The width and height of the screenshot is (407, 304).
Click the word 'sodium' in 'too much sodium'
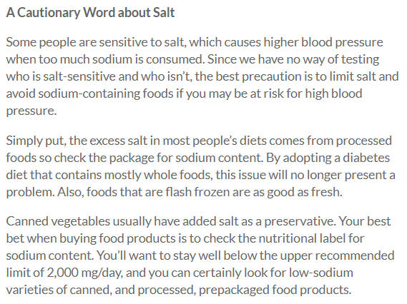click(112, 59)
